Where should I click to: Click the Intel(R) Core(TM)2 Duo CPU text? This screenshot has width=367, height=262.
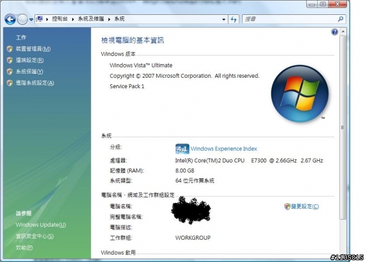(x=210, y=161)
